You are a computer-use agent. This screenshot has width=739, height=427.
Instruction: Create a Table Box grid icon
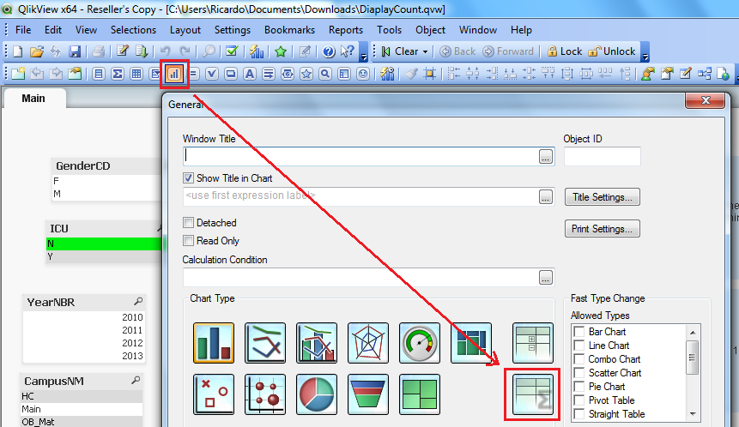coord(136,74)
